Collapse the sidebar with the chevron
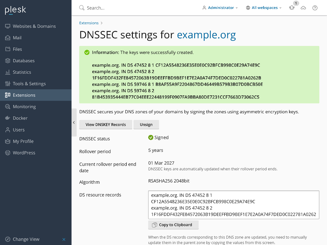 (x=74, y=122)
